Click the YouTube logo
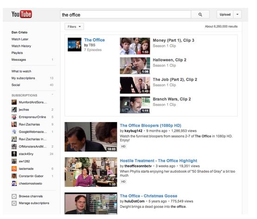Image resolution: width=257 pixels, height=219 pixels. [22, 14]
